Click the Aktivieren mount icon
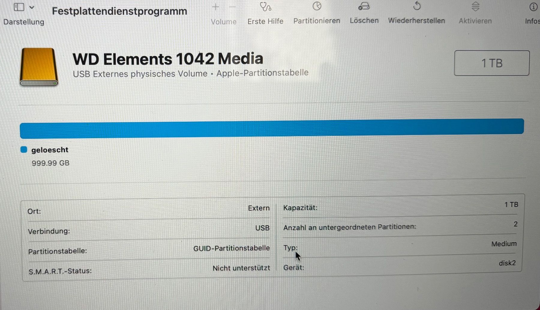The width and height of the screenshot is (540, 310). [475, 6]
